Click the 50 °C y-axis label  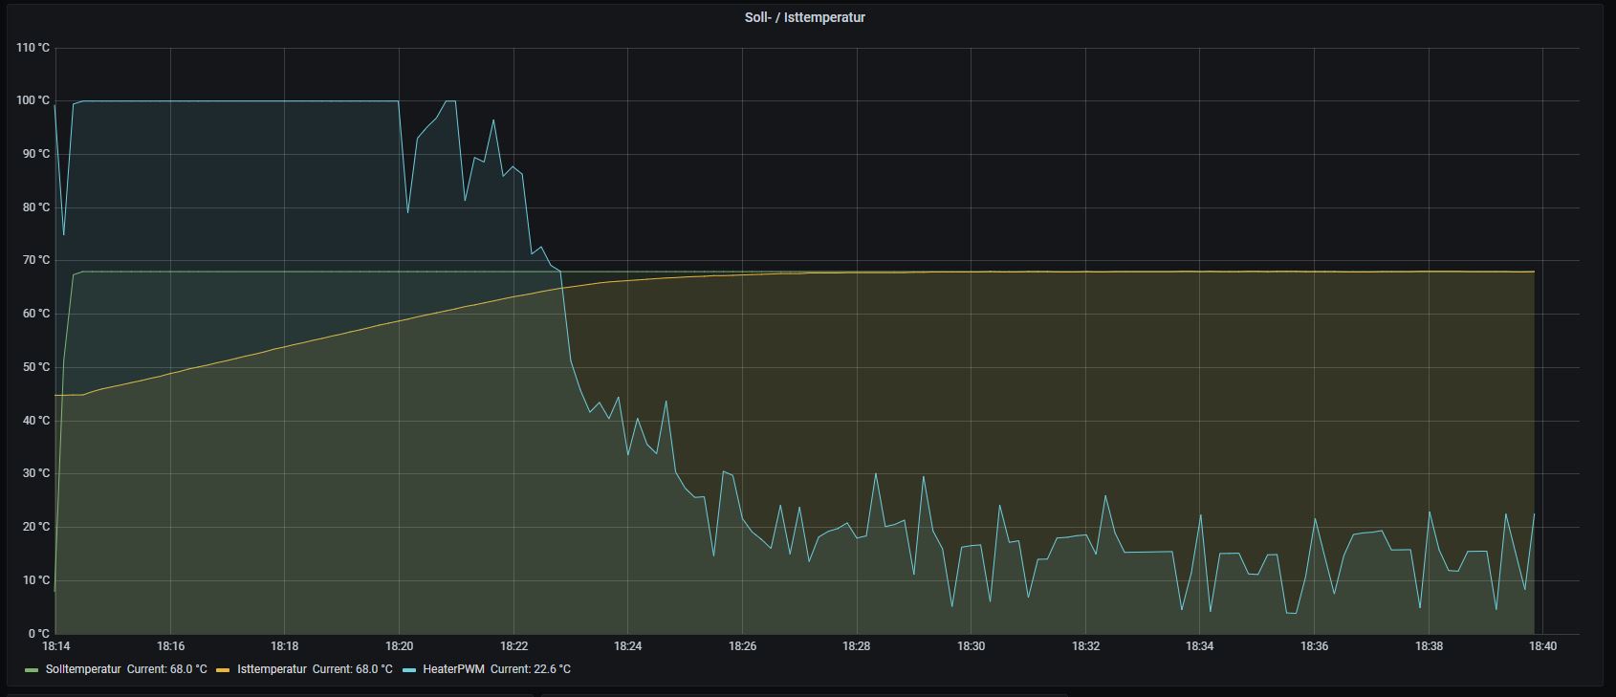pos(35,367)
